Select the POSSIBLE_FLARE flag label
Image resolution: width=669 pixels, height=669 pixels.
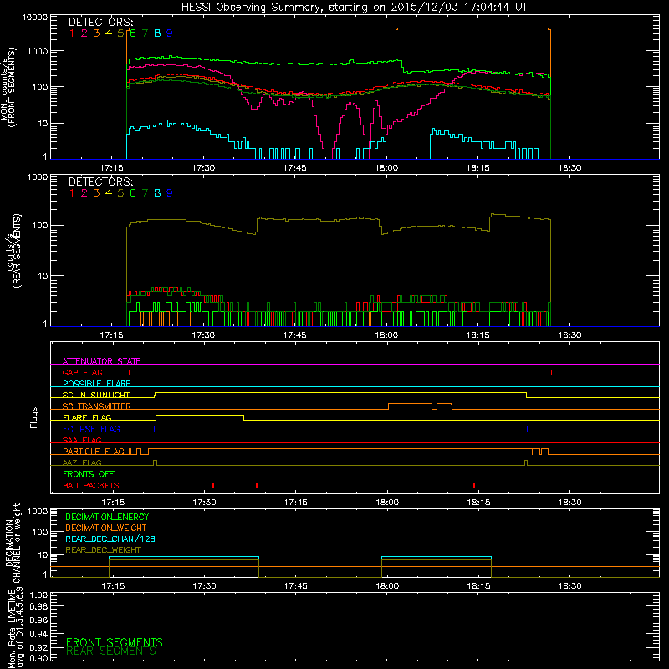(x=96, y=384)
